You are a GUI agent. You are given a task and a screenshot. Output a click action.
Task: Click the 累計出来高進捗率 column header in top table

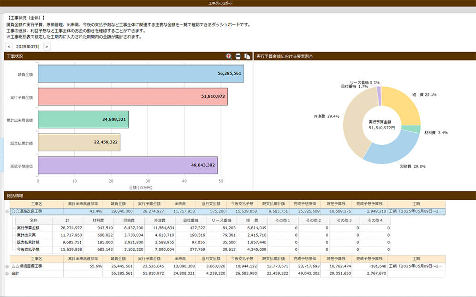83,203
